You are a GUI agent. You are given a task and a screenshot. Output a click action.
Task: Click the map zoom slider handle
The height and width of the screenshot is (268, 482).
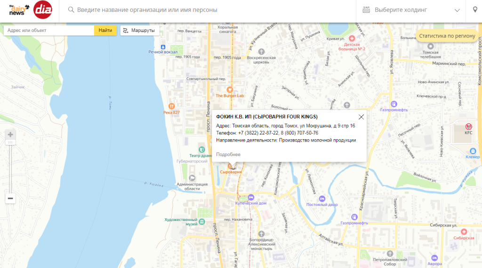(x=10, y=142)
